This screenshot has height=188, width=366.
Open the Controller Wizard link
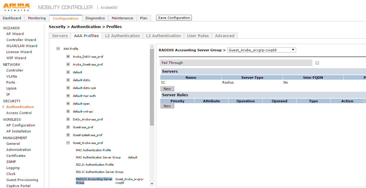pos(21,40)
